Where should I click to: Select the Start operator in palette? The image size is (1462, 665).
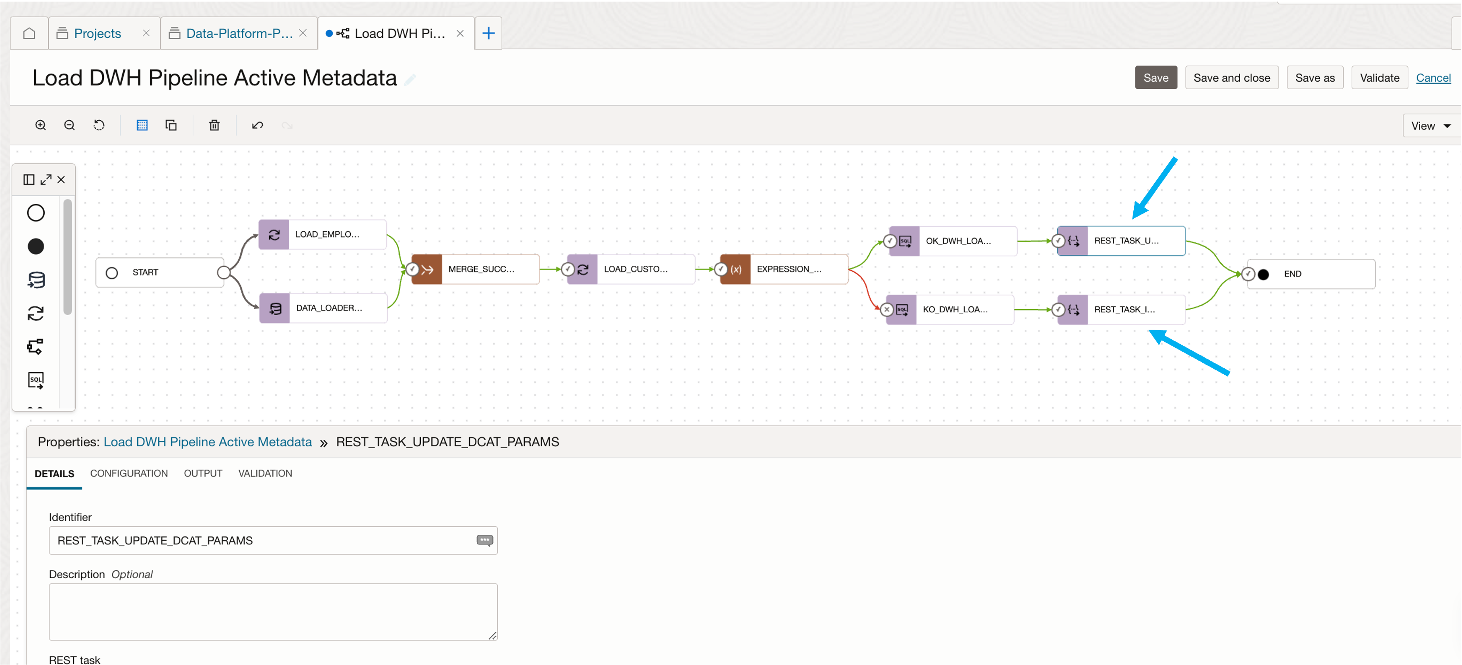pyautogui.click(x=36, y=213)
